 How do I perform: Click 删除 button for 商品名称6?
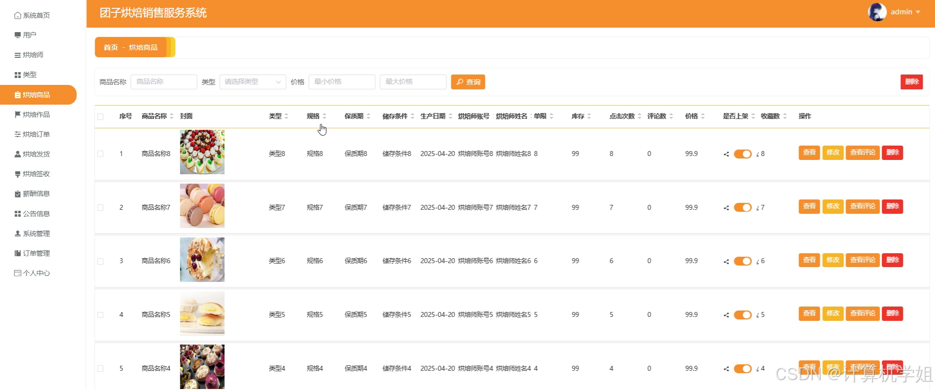pyautogui.click(x=892, y=260)
